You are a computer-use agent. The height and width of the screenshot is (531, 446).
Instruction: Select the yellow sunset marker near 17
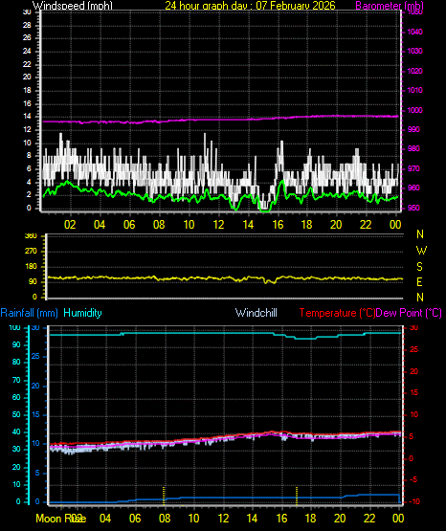(x=297, y=496)
